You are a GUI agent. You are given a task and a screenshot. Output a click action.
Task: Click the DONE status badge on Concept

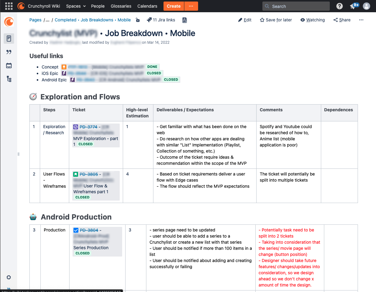tap(152, 67)
